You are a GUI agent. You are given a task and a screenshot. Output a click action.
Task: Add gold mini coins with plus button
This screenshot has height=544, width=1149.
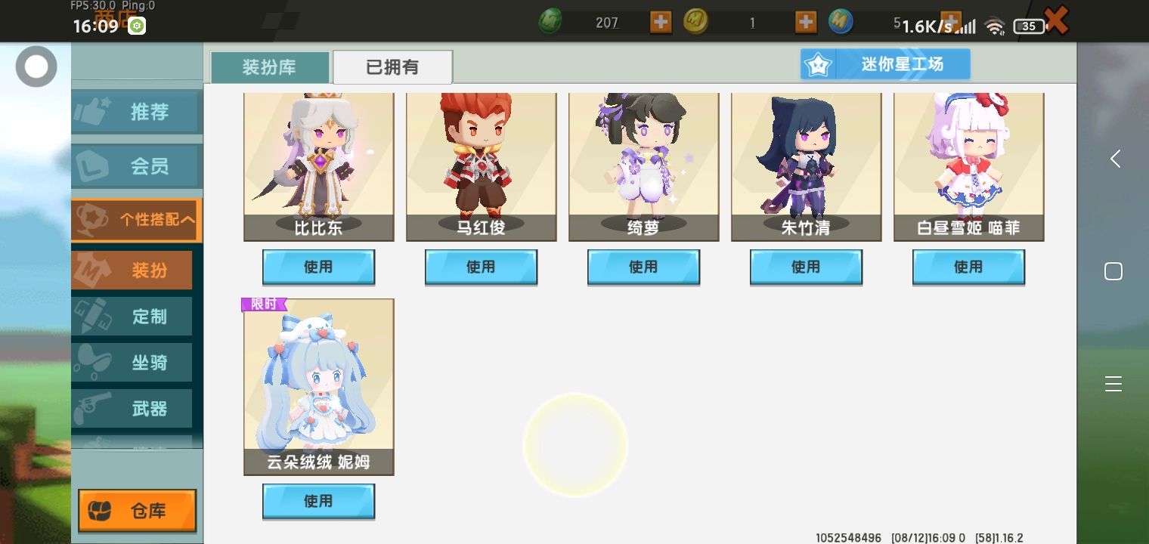click(806, 22)
